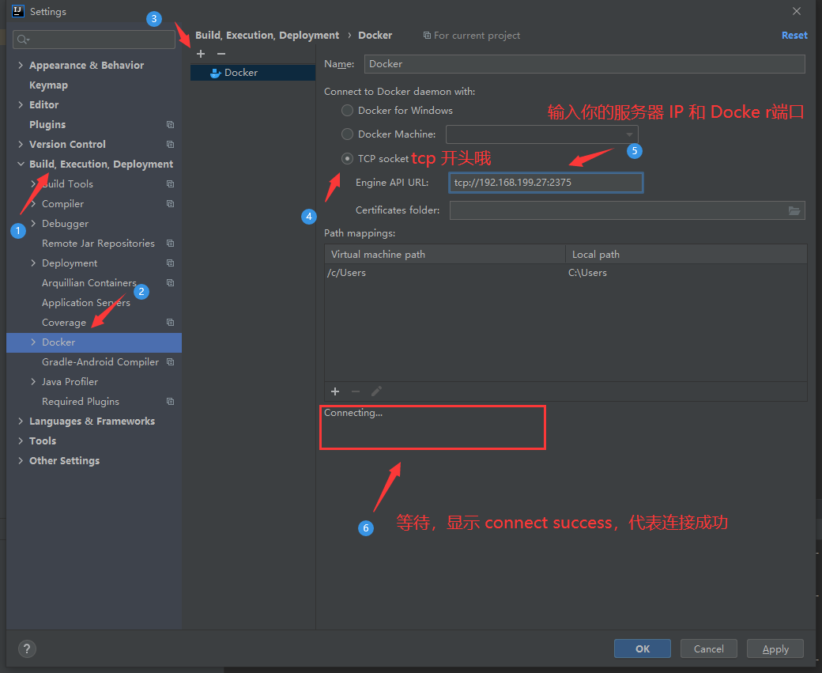
Task: Open the Keymap settings page
Action: click(48, 85)
